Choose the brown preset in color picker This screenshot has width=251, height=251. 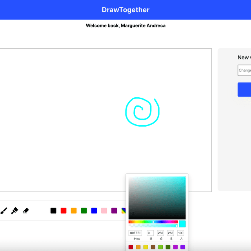click(x=153, y=247)
